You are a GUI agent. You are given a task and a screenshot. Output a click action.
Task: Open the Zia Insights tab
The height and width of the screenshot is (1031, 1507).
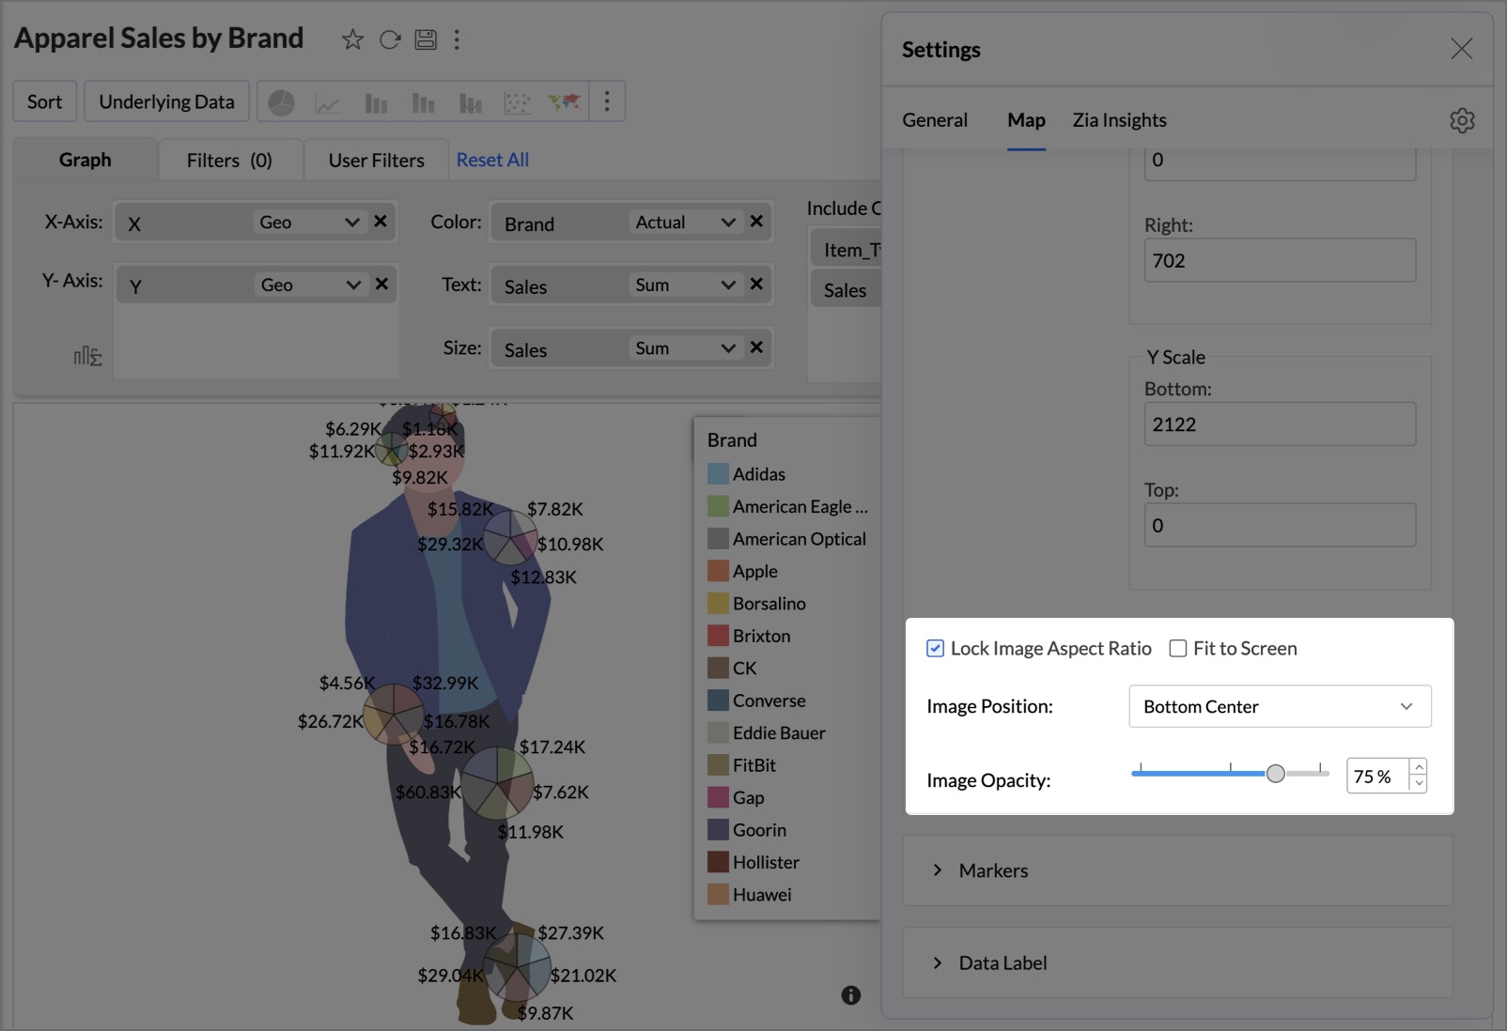(x=1119, y=120)
